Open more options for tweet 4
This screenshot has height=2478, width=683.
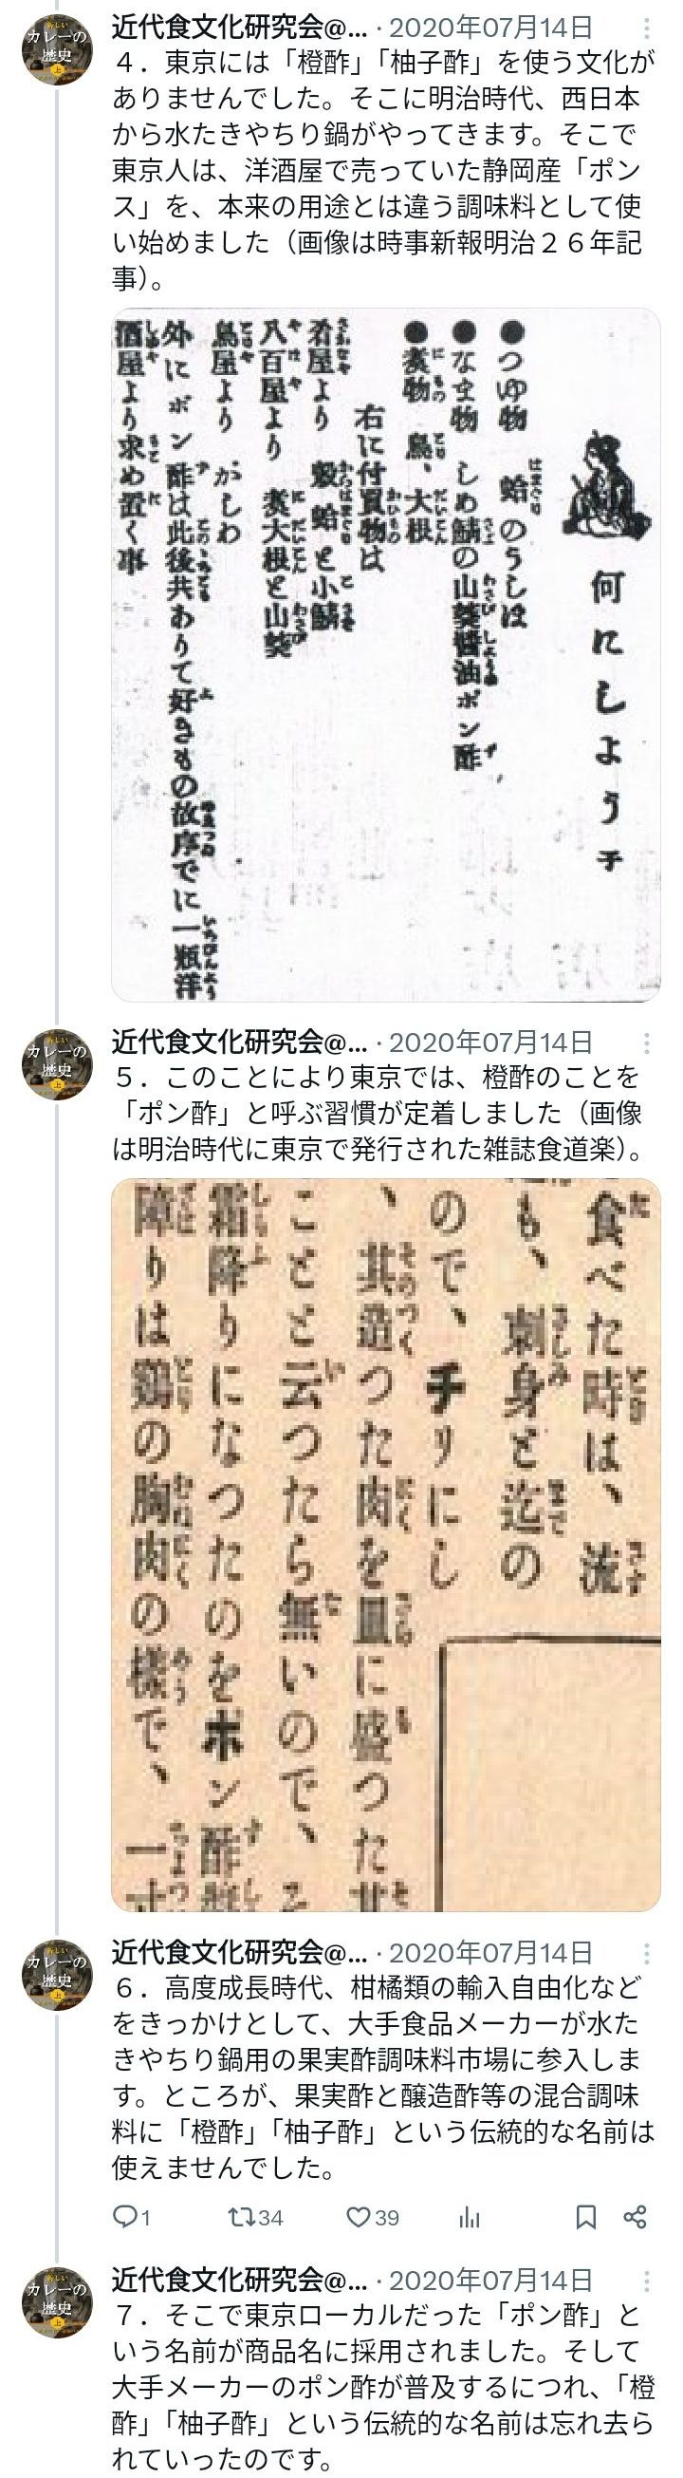(647, 28)
